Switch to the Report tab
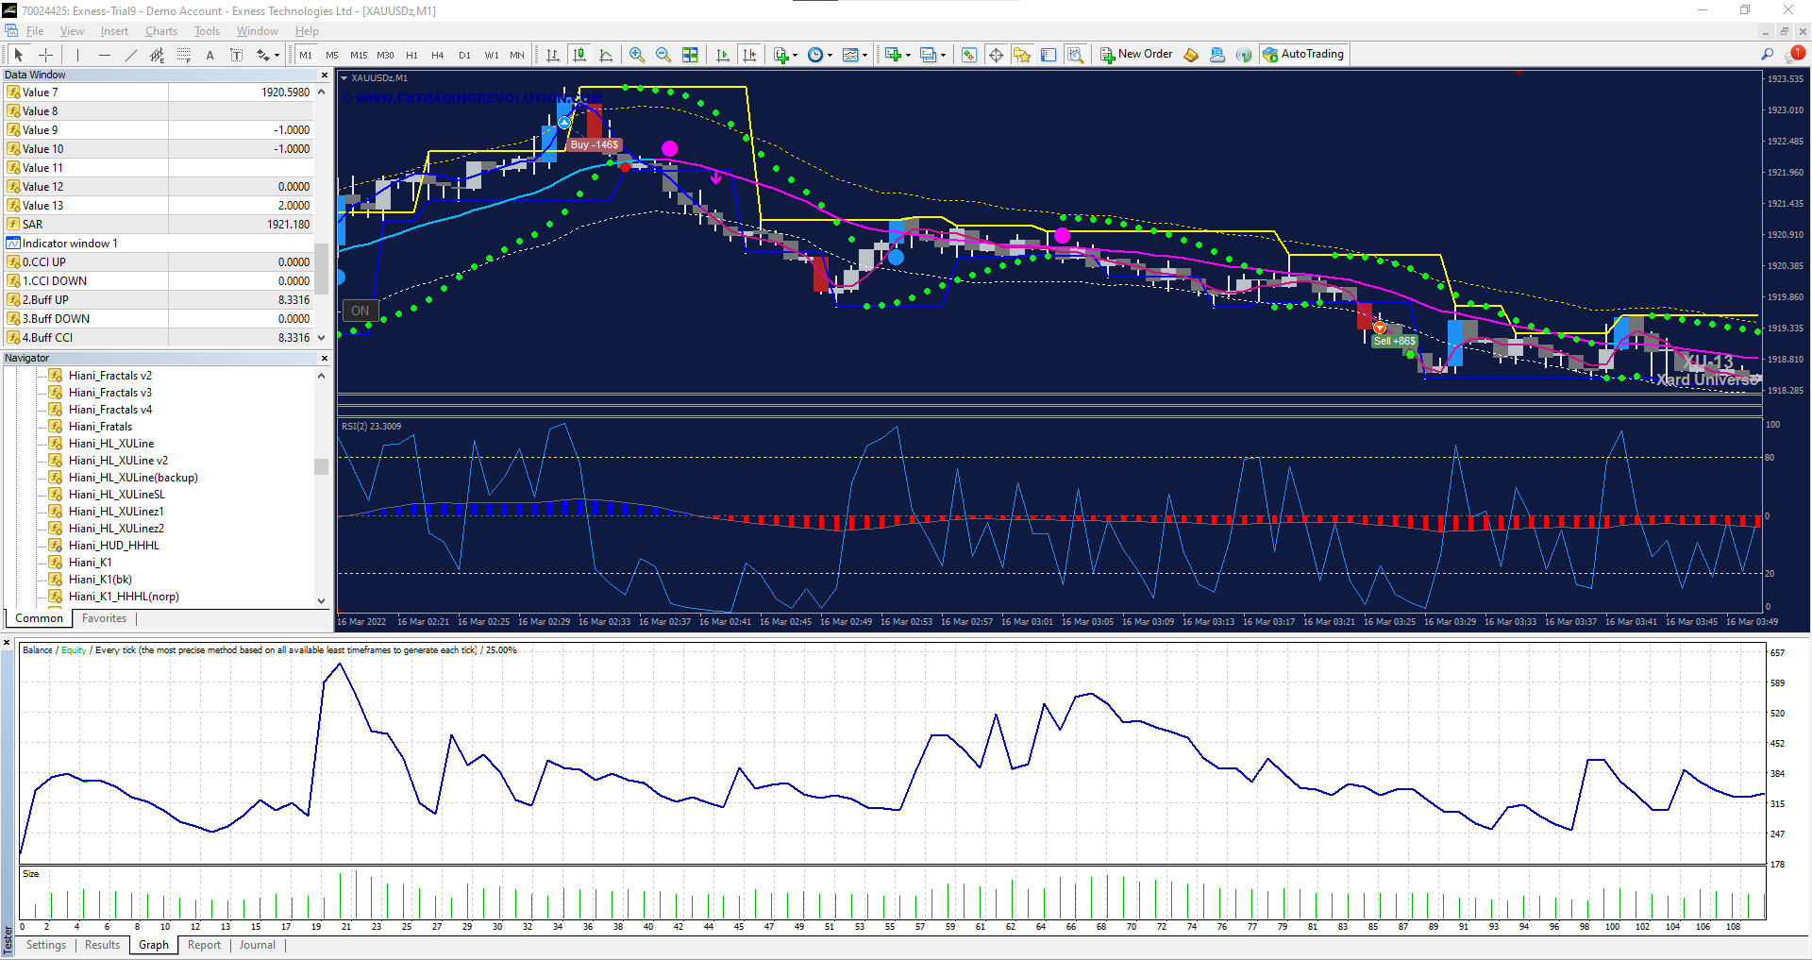The width and height of the screenshot is (1812, 960). [204, 945]
